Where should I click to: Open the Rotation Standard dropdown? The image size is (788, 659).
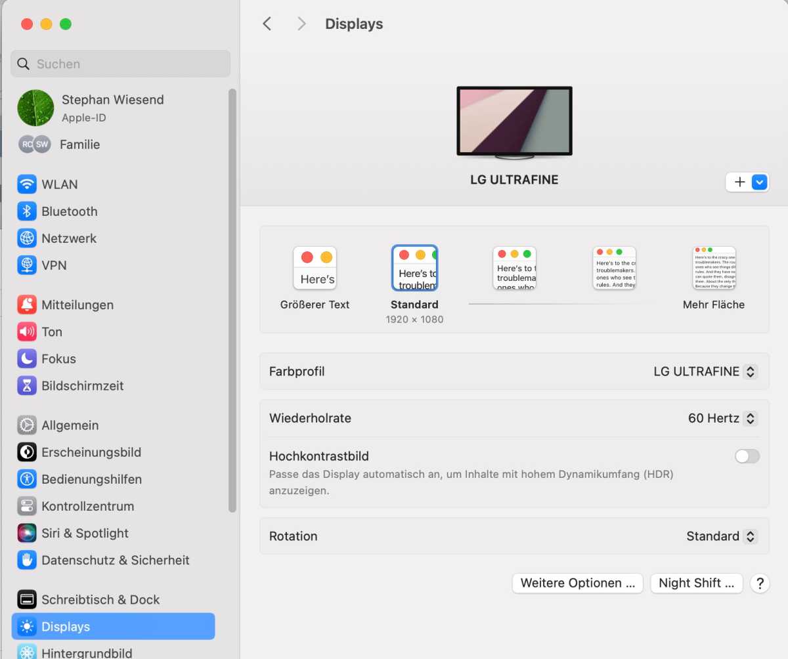coord(722,536)
